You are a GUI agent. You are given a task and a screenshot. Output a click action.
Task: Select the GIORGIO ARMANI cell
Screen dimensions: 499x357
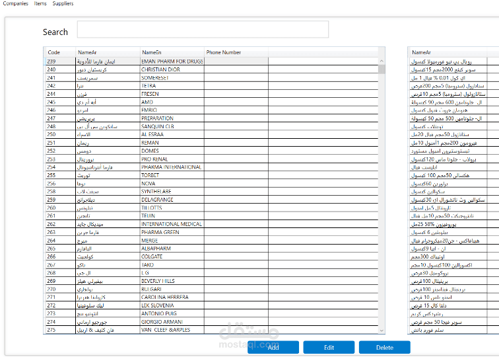(172, 321)
